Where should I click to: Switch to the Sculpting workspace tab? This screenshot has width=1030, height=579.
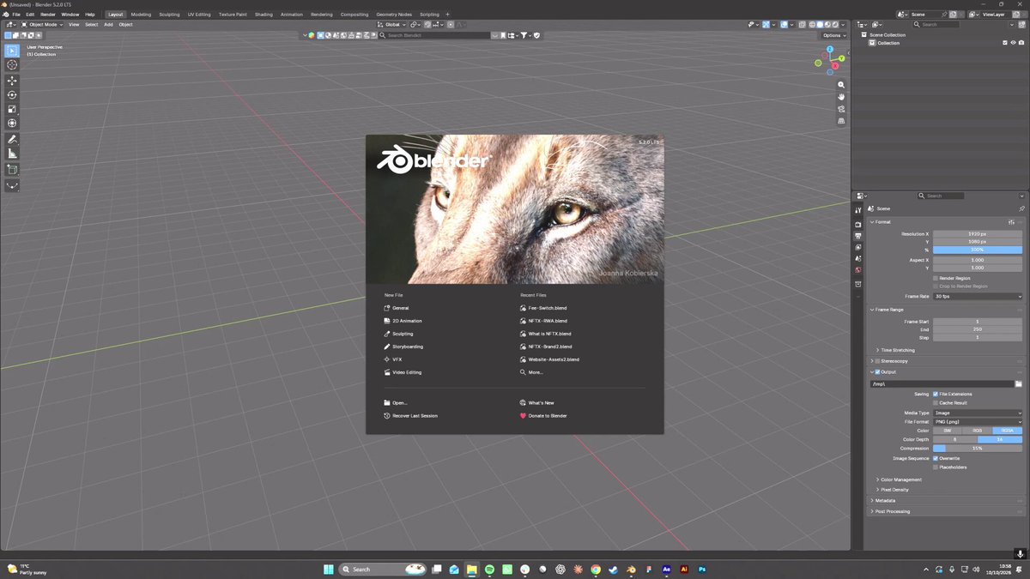click(x=169, y=15)
